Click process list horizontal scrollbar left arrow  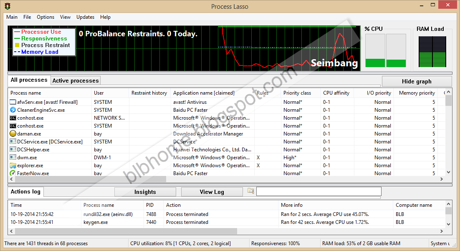point(11,179)
